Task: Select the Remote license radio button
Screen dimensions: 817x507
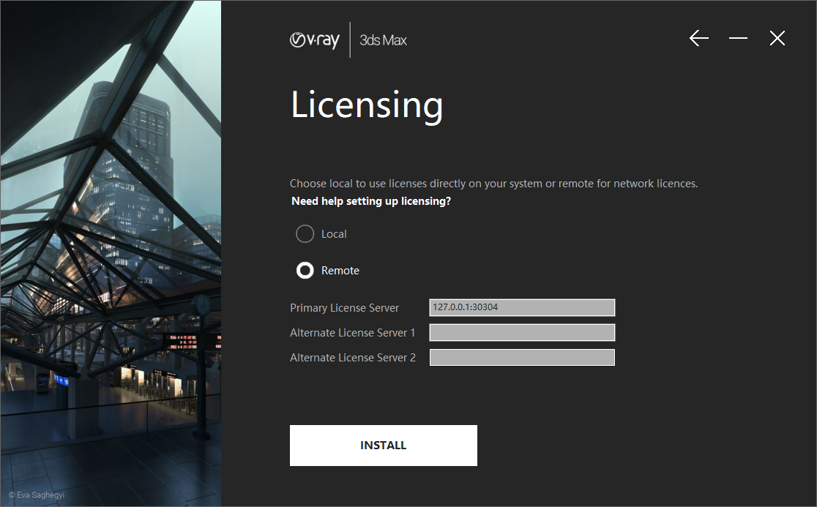Action: coord(305,270)
